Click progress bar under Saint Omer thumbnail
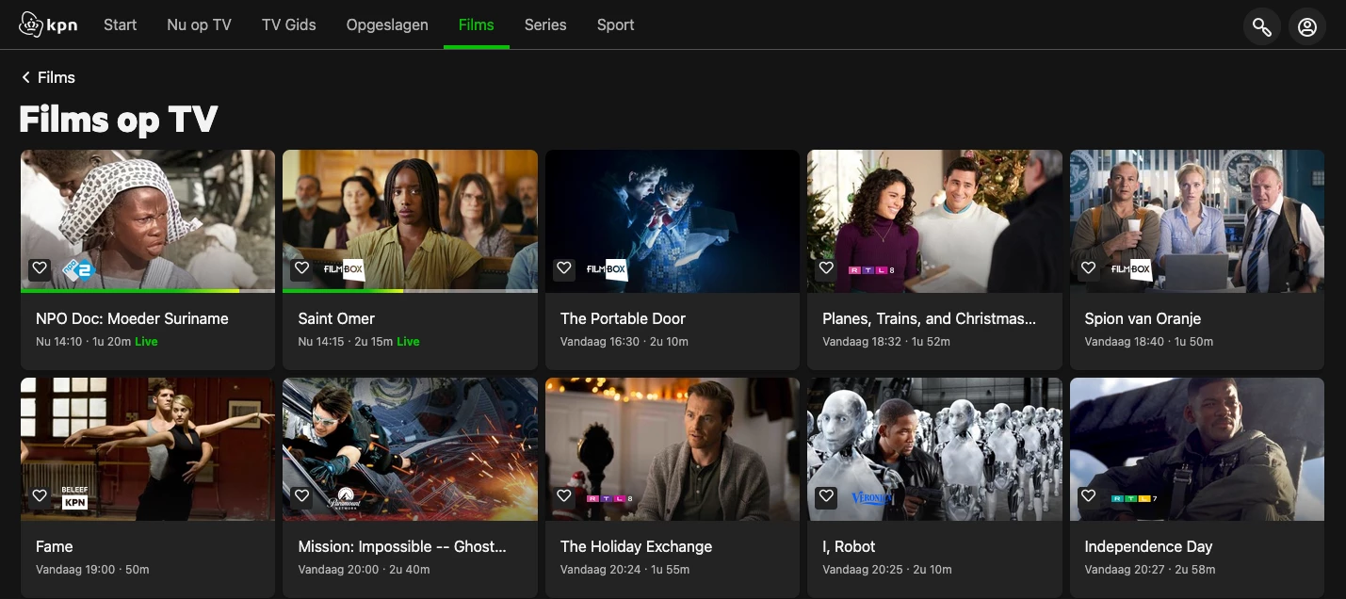This screenshot has height=599, width=1346. (x=410, y=291)
